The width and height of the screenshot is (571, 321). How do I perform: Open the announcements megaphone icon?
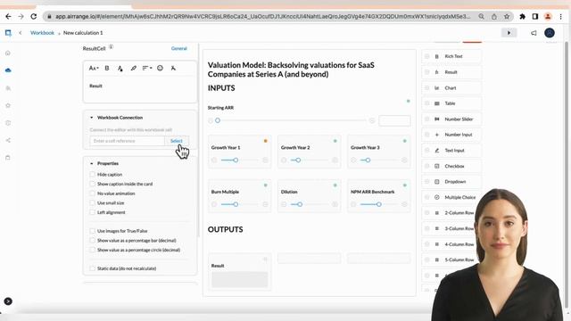coord(534,33)
